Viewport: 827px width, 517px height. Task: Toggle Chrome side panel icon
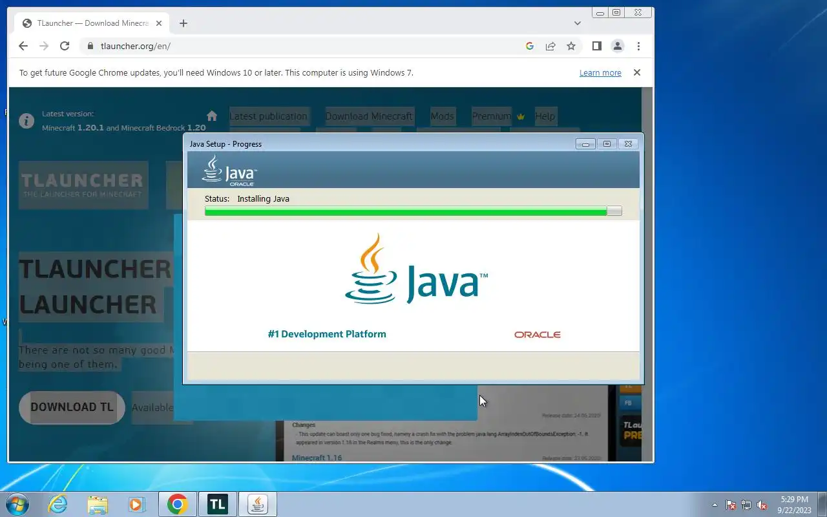(597, 46)
